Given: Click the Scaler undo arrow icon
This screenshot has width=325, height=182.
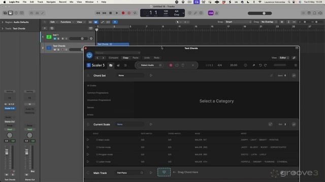Looking at the screenshot, I should [261, 65].
